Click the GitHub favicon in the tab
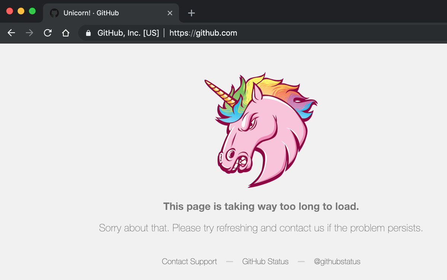Viewport: 447px width, 280px height. point(54,13)
